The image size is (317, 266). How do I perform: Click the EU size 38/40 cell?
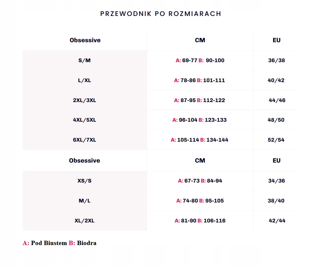click(276, 201)
